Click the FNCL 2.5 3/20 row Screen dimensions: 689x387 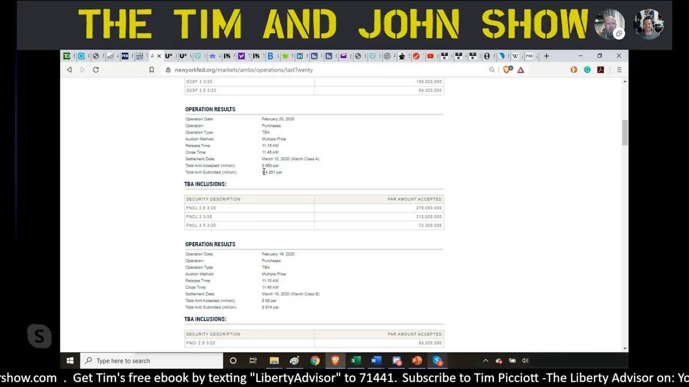coord(314,208)
